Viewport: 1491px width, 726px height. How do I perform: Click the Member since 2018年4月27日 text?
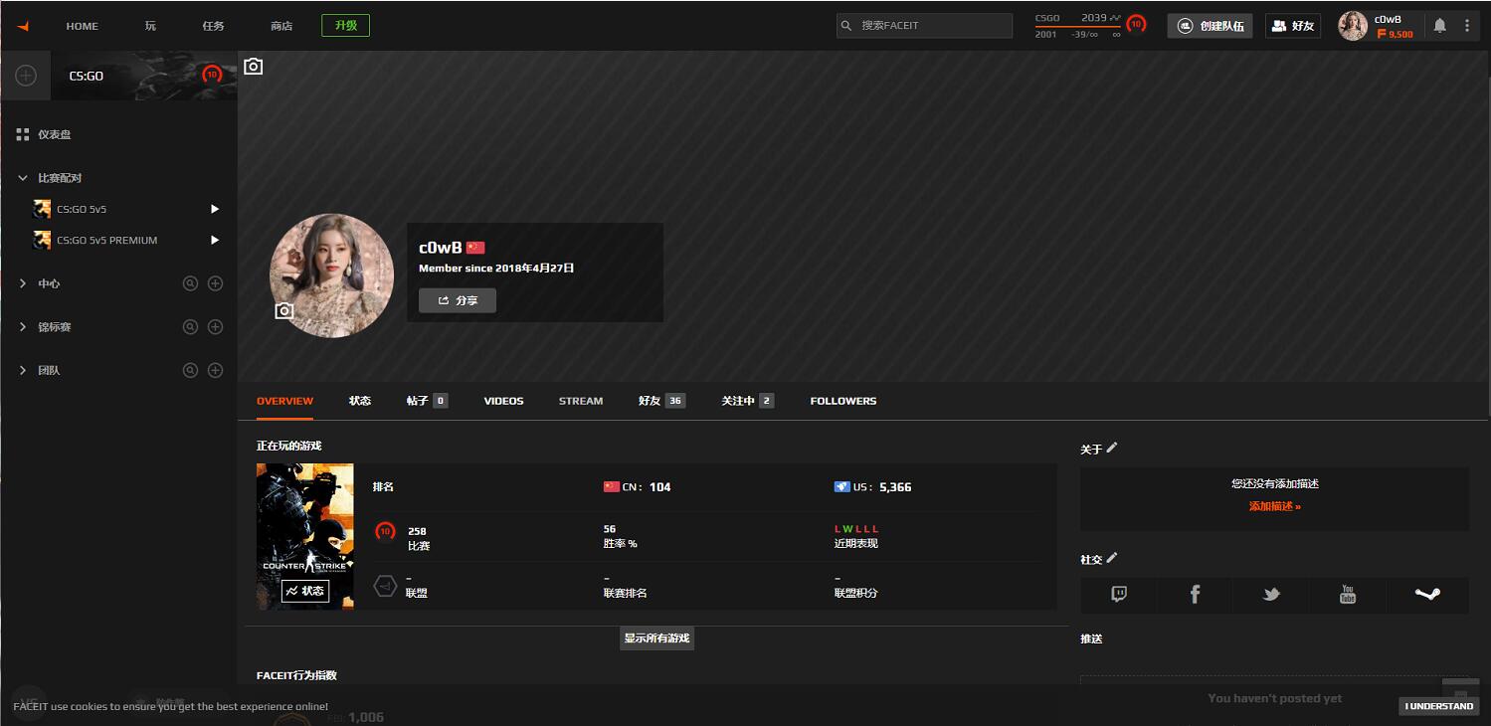496,269
